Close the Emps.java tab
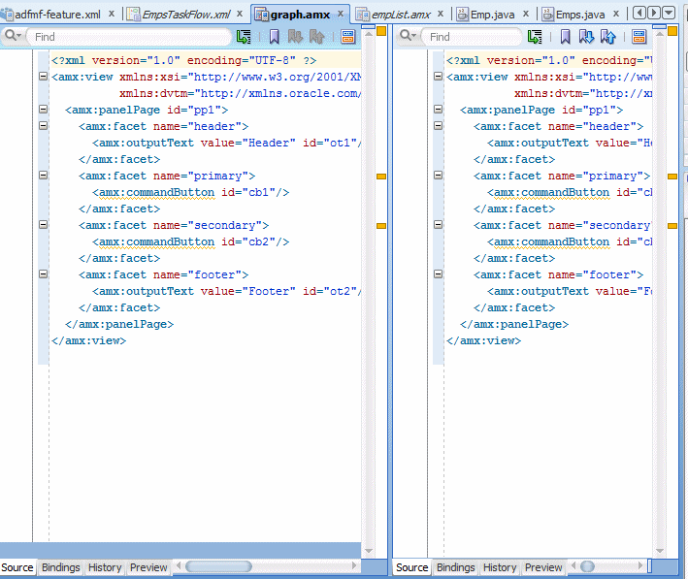Image resolution: width=688 pixels, height=579 pixels. click(616, 14)
